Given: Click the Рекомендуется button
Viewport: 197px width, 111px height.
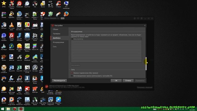Looking at the screenshot, I should (59, 80).
